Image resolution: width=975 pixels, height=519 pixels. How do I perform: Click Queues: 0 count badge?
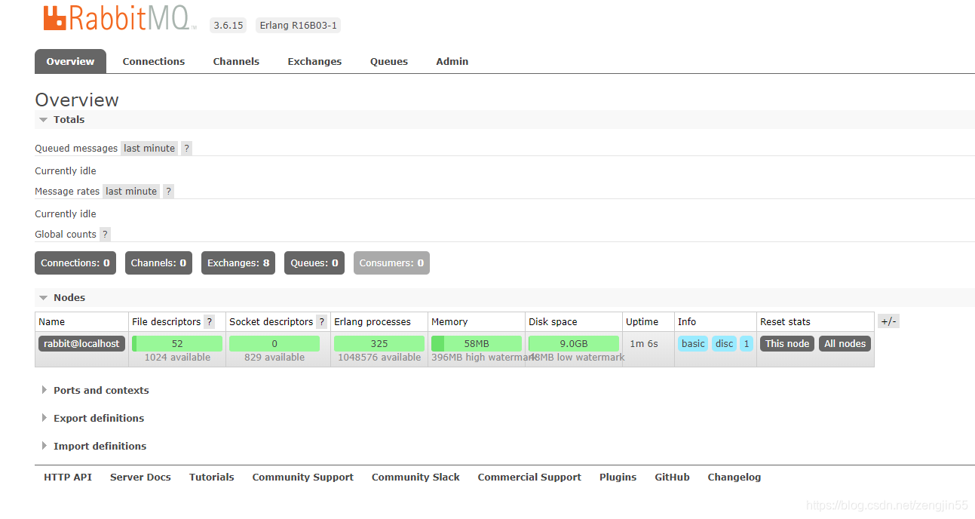tap(314, 263)
